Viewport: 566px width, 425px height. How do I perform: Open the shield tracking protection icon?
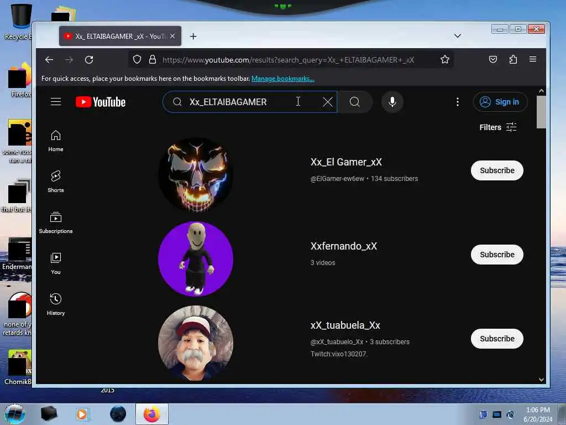[137, 59]
